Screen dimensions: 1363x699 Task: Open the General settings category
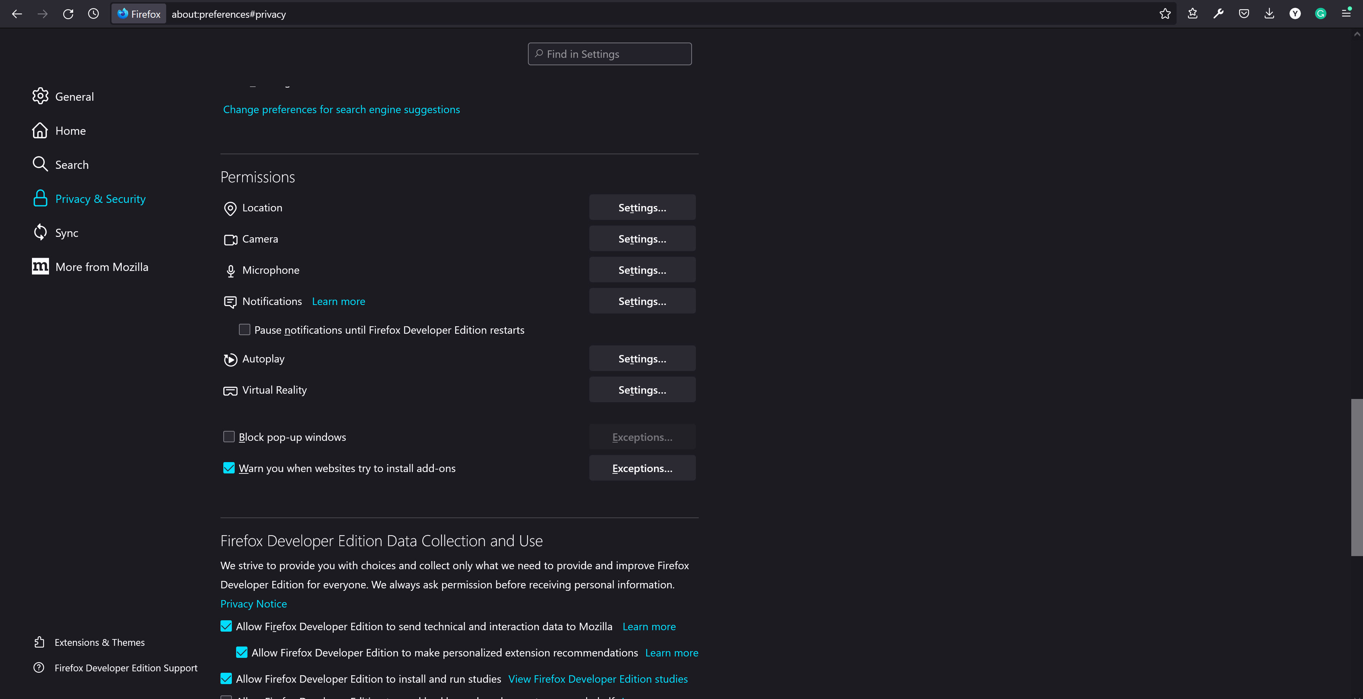(75, 97)
